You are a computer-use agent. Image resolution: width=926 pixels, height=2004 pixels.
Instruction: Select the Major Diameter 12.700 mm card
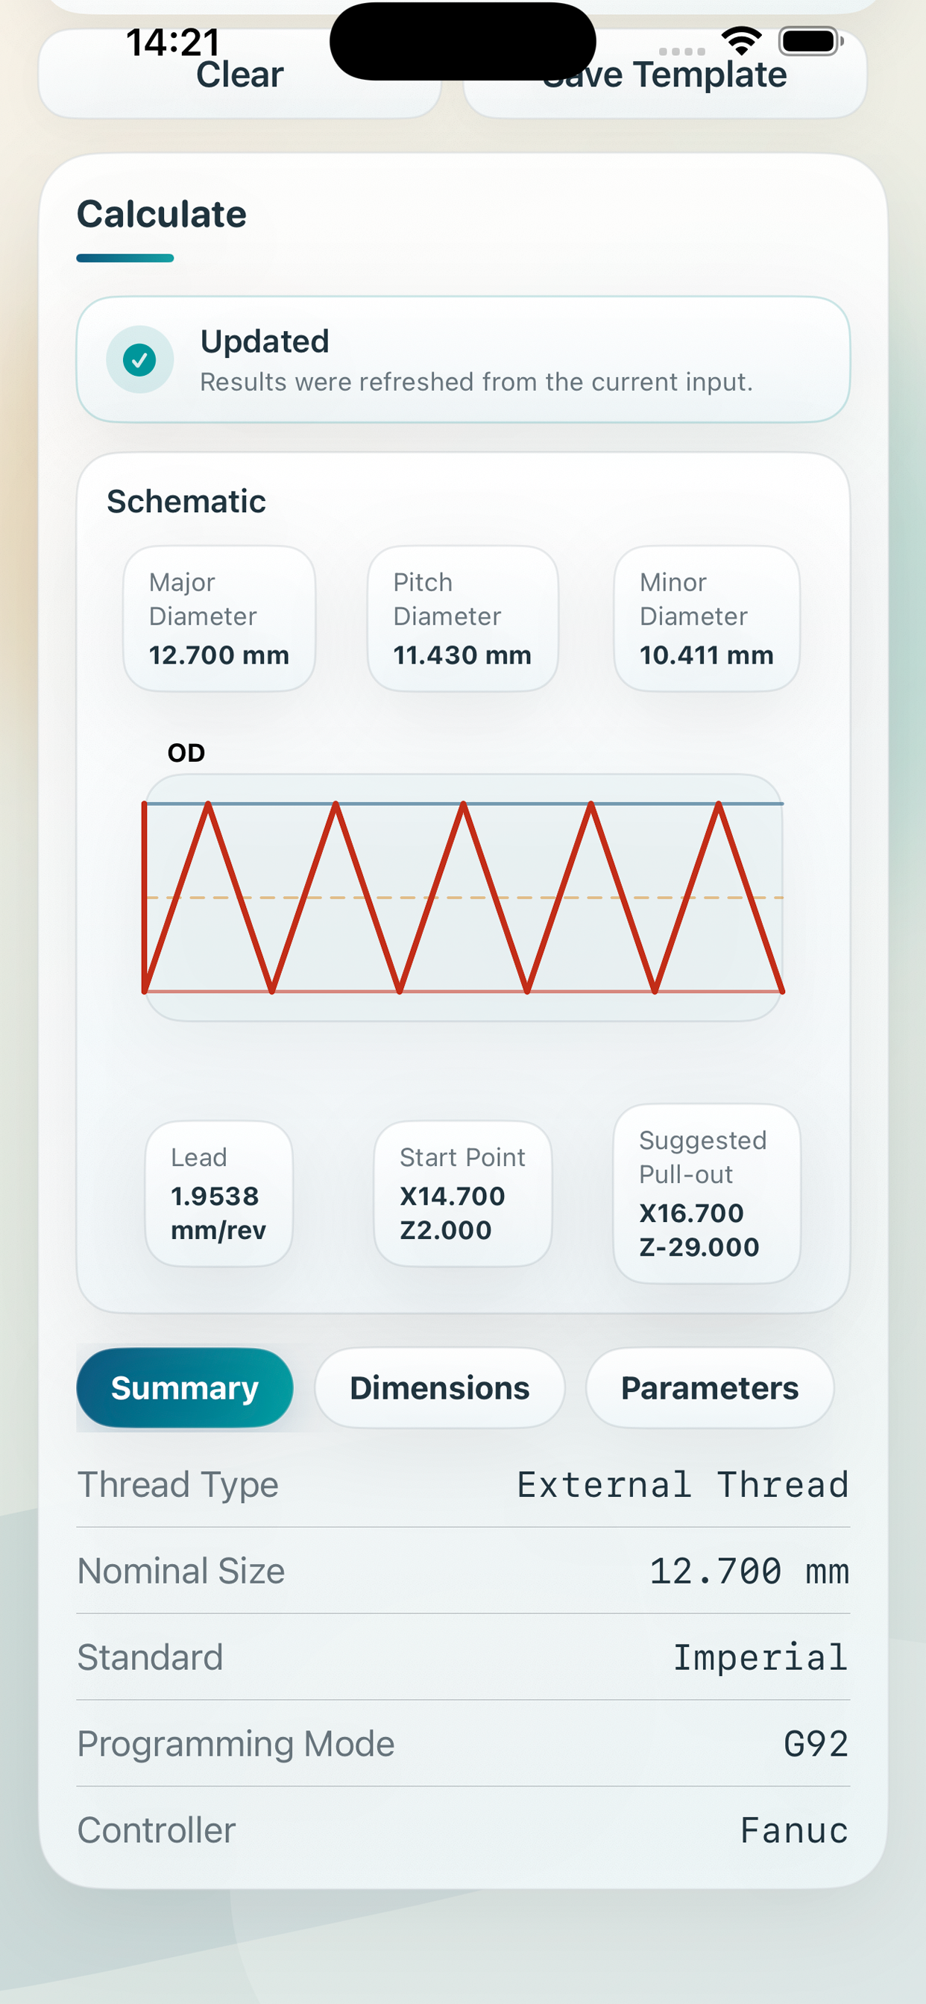click(219, 619)
